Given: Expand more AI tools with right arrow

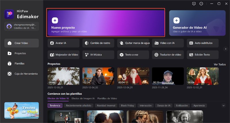Looking at the screenshot, I should coord(226,49).
